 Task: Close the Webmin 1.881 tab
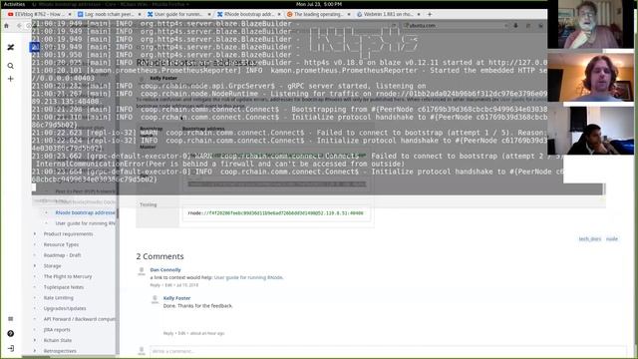point(419,14)
